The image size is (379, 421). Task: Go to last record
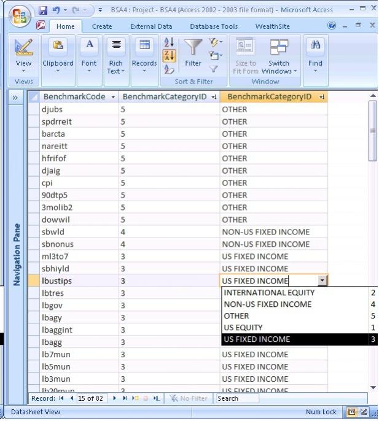pyautogui.click(x=125, y=398)
